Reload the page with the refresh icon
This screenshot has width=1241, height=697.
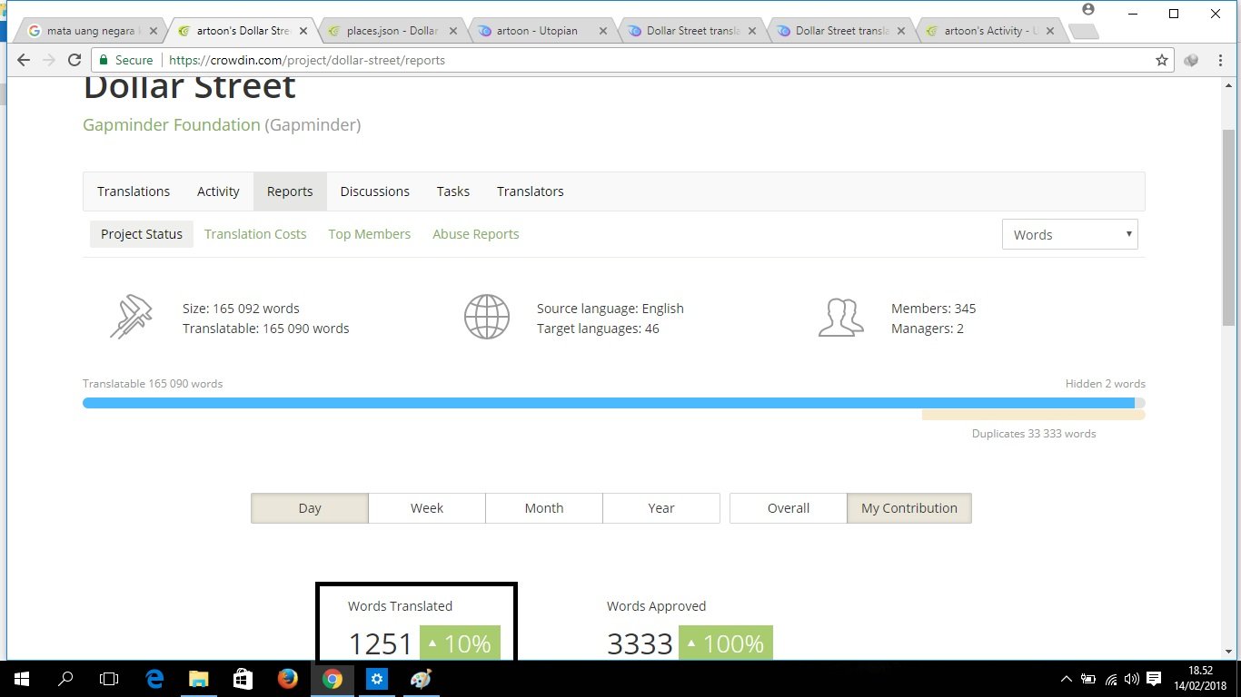coord(76,60)
